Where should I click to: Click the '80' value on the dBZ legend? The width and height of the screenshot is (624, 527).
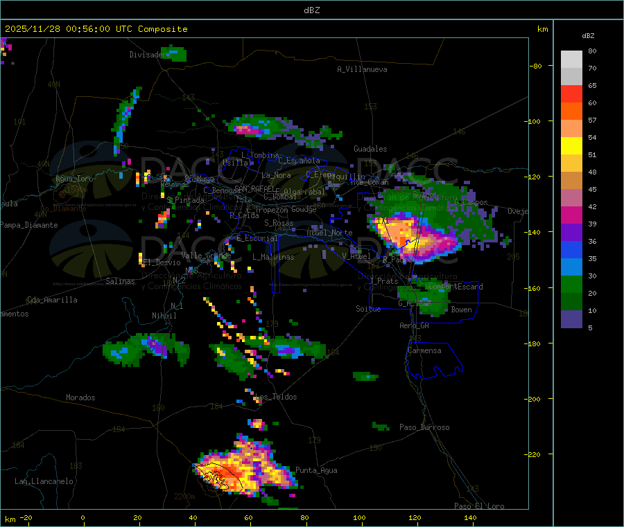click(x=592, y=51)
